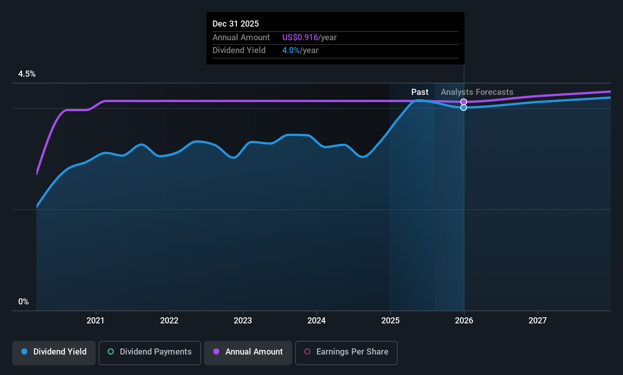The height and width of the screenshot is (375, 623).
Task: Click the 2023 x-axis label
Action: tap(243, 320)
